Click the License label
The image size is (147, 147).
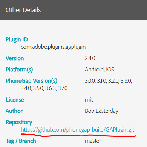click(x=15, y=100)
